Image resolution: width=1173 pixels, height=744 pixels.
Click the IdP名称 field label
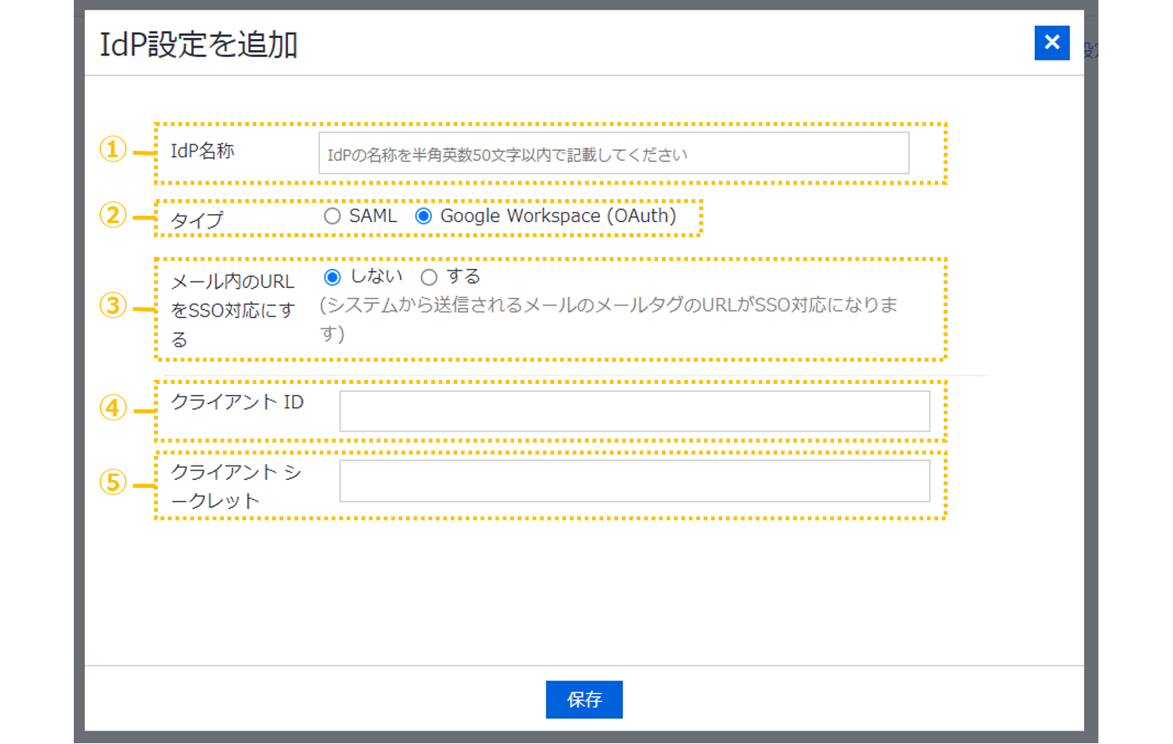coord(202,151)
